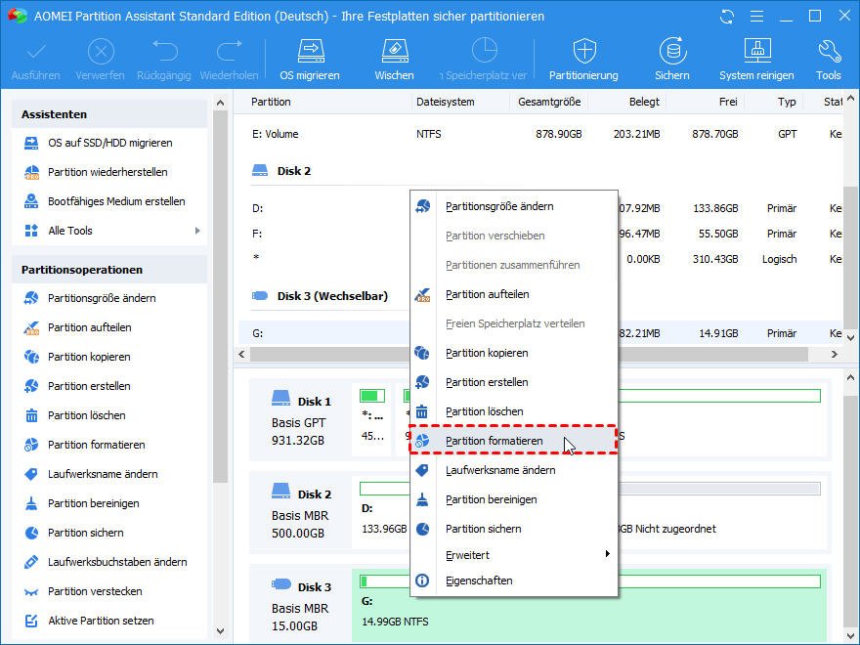This screenshot has width=860, height=645.
Task: Open the title bar hamburger menu
Action: click(x=755, y=17)
